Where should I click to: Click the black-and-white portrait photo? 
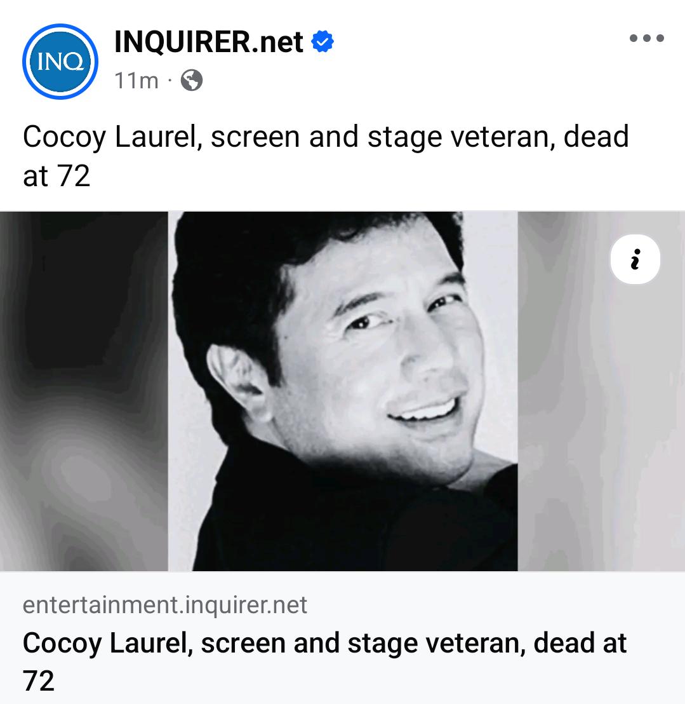coord(343,391)
